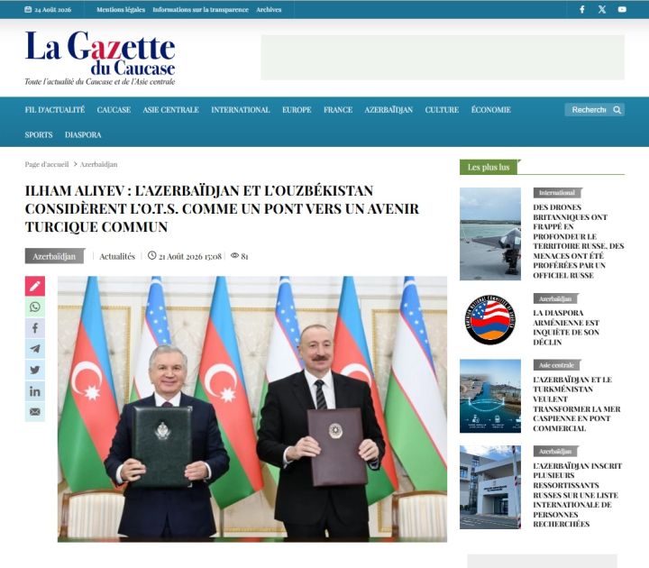Share article via Telegram icon
Image resolution: width=649 pixels, height=568 pixels.
coord(35,349)
